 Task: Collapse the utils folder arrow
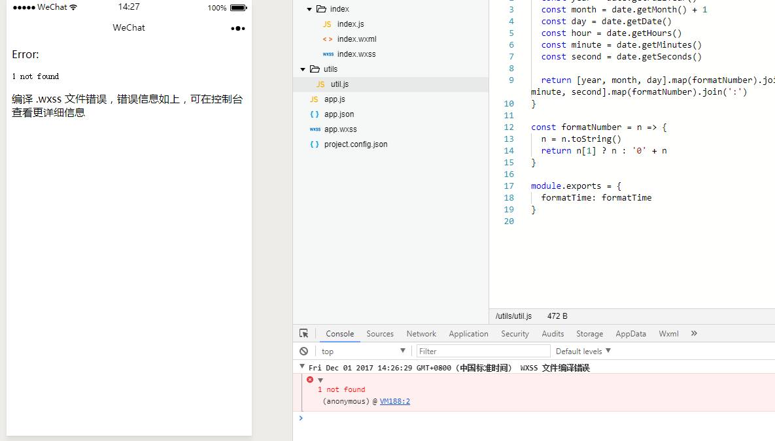pyautogui.click(x=303, y=69)
